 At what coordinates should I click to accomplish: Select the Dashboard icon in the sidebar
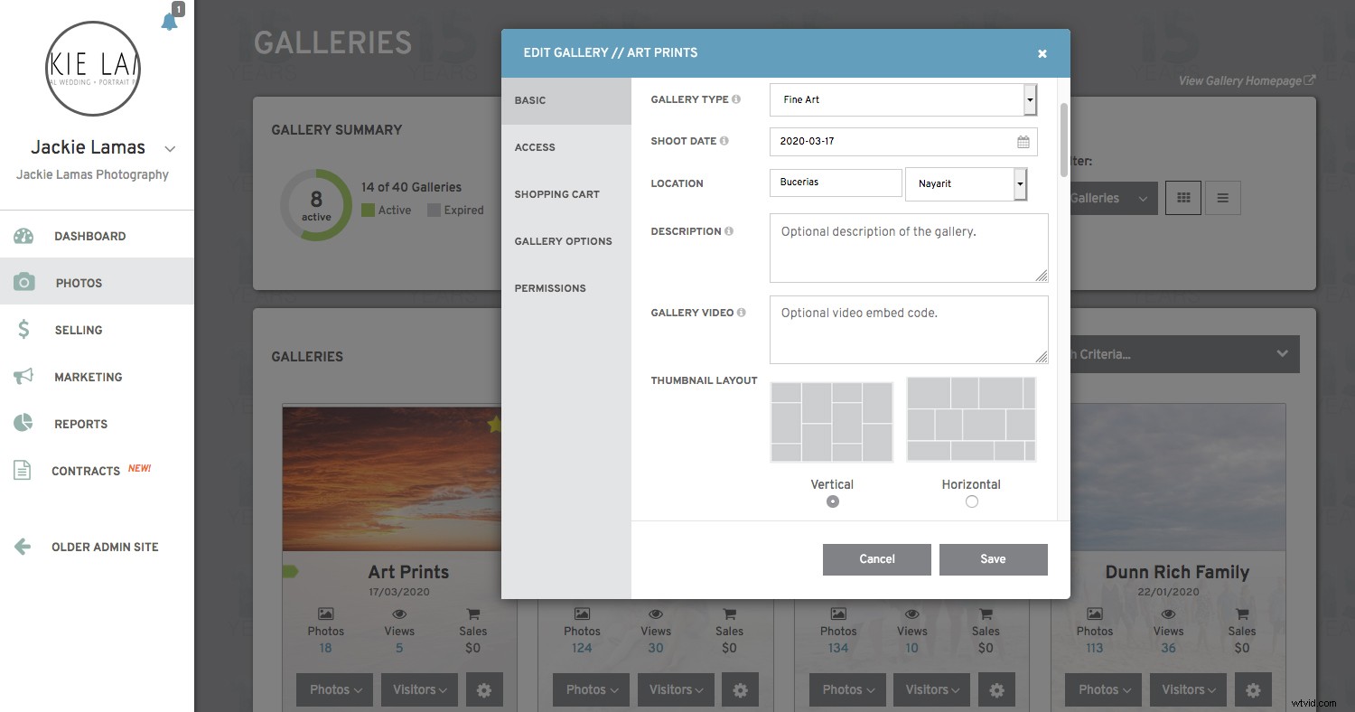(x=24, y=235)
